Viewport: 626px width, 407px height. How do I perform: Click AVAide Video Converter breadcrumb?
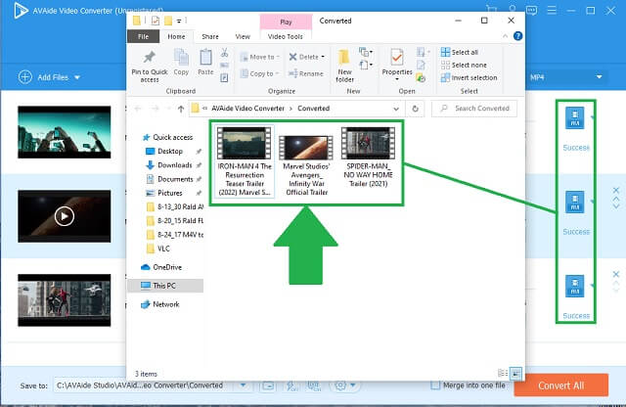point(247,109)
